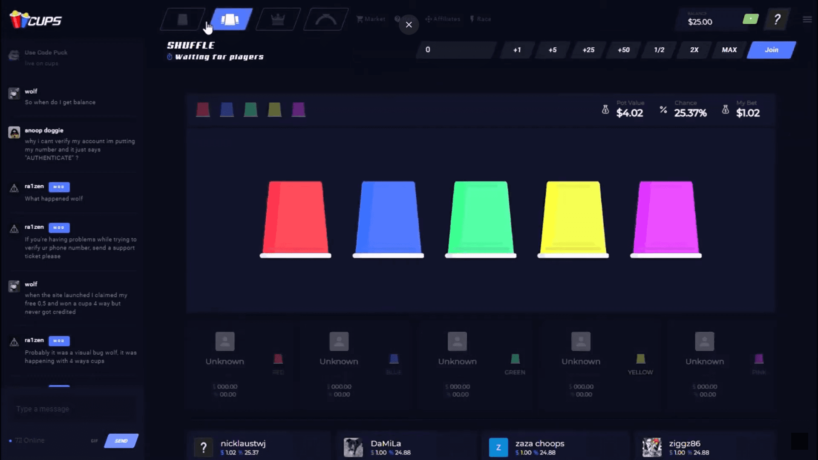
Task: Click the bet amount input field
Action: coord(456,50)
